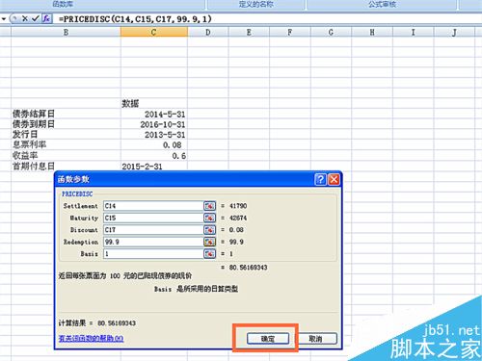Select cell with value 0.08
Image resolution: width=482 pixels, height=361 pixels.
(154, 145)
